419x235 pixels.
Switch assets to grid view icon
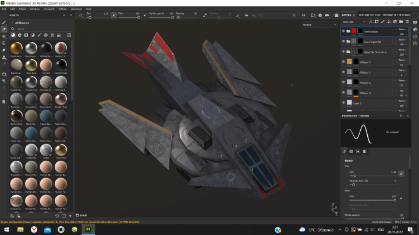[69, 35]
